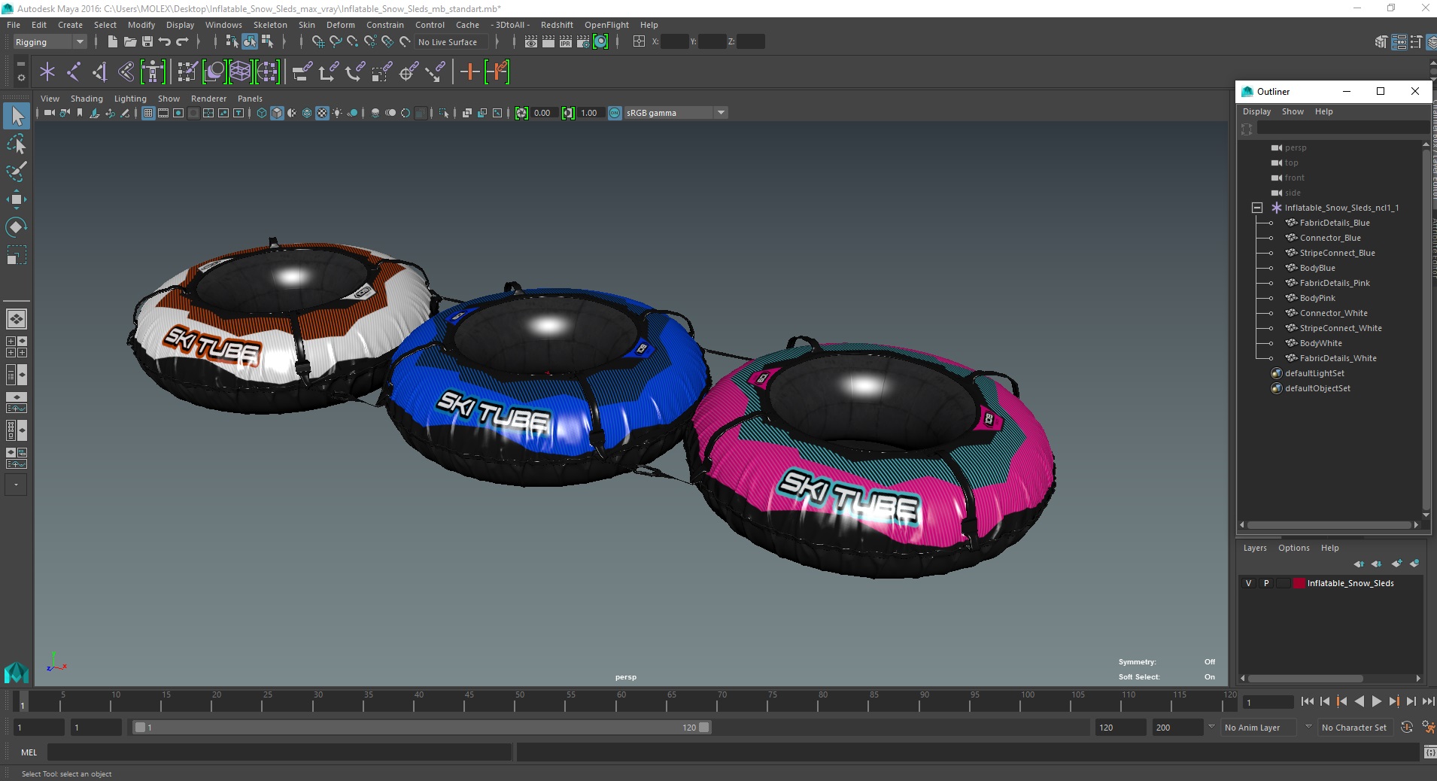
Task: Enable snap to curves
Action: pyautogui.click(x=336, y=42)
